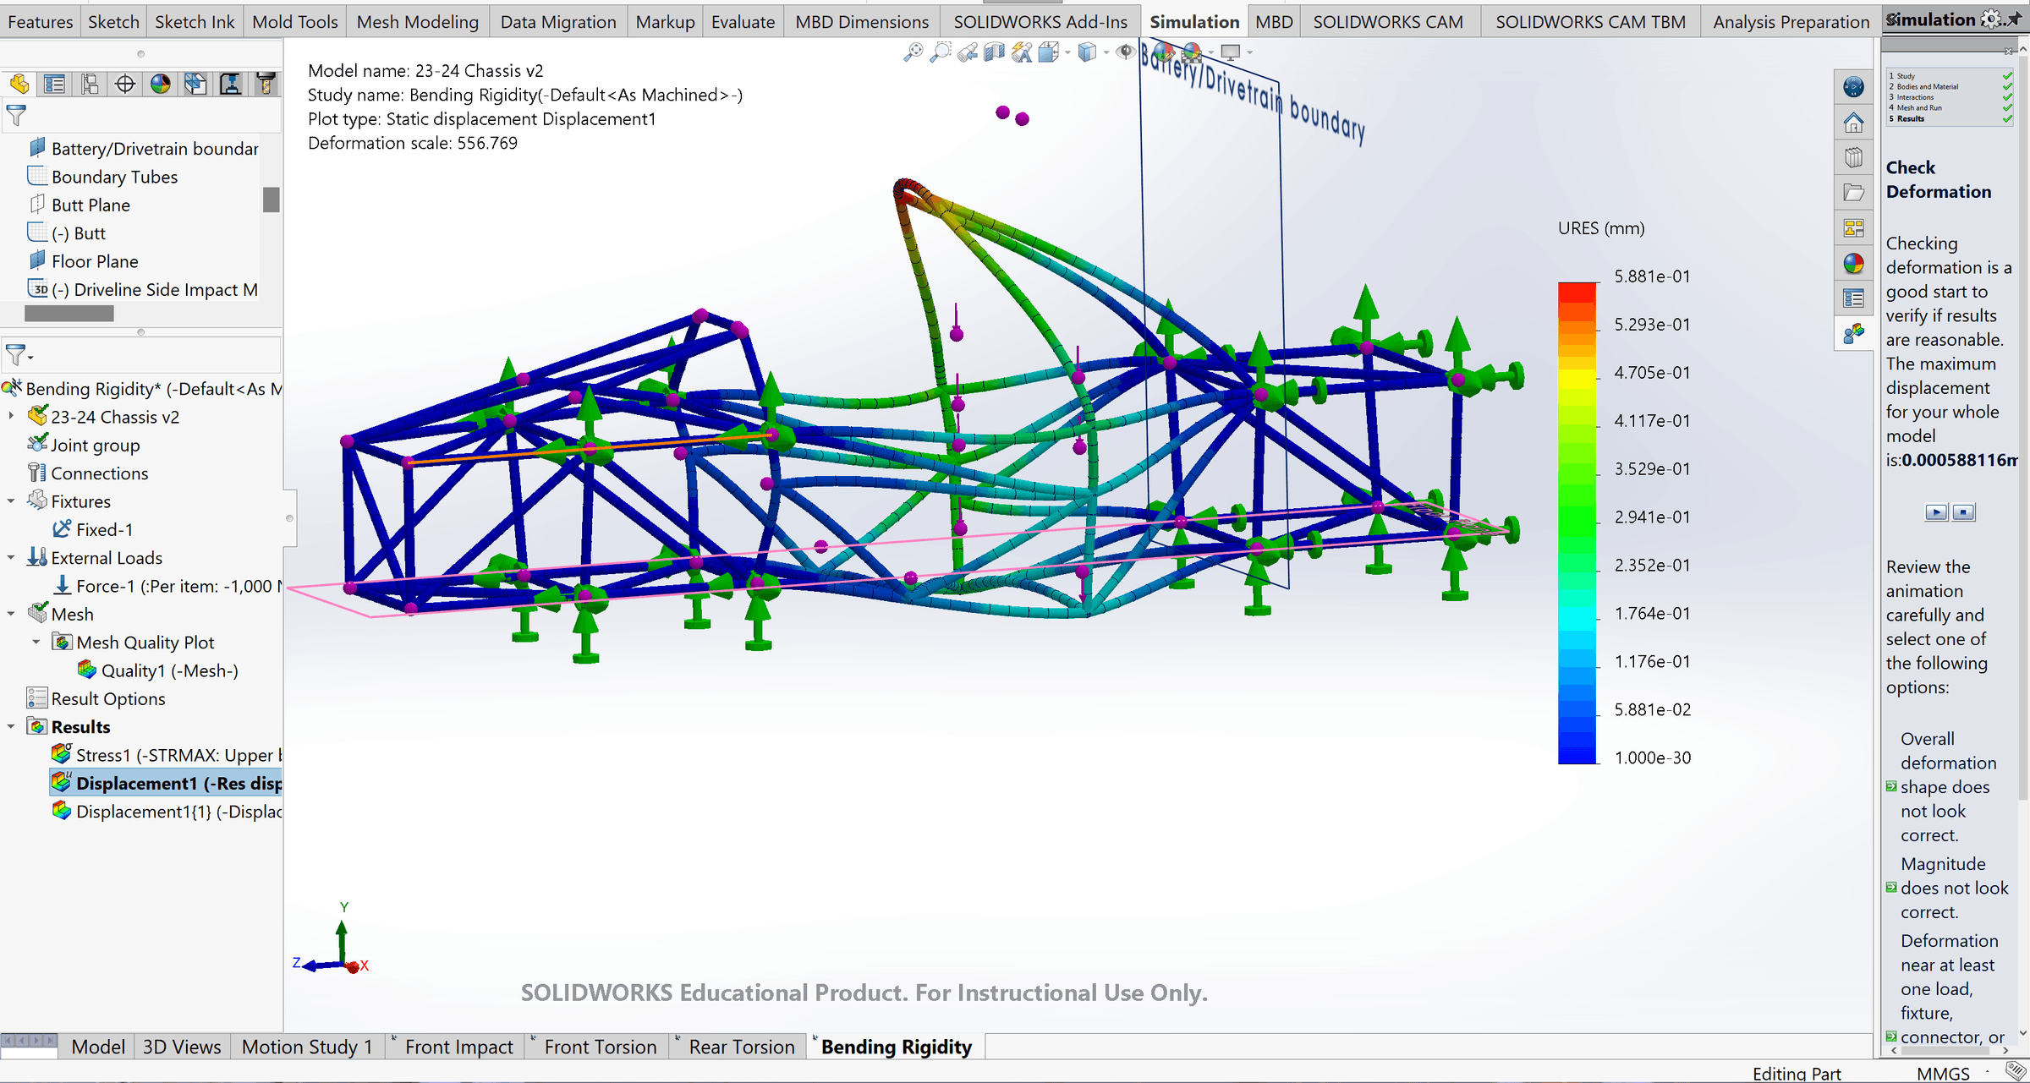Toggle Hide/Show Items eye icon

point(1125,52)
